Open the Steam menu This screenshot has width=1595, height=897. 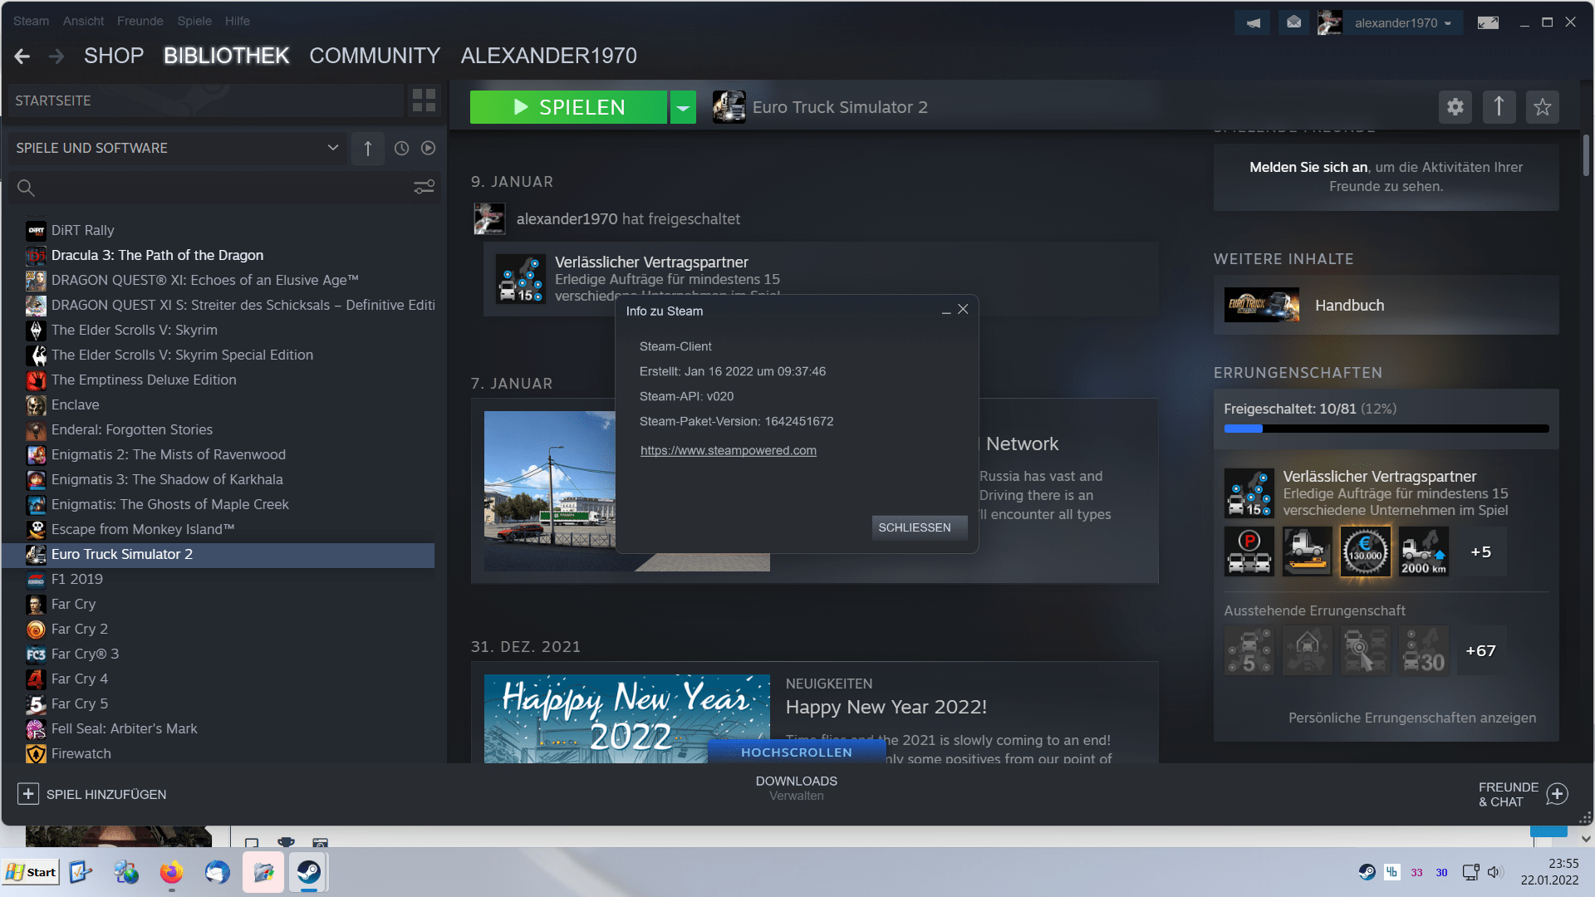(x=31, y=21)
